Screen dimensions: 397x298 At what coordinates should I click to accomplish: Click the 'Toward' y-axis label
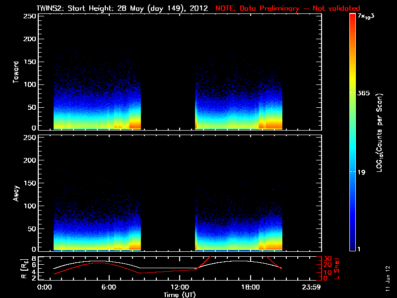click(16, 72)
